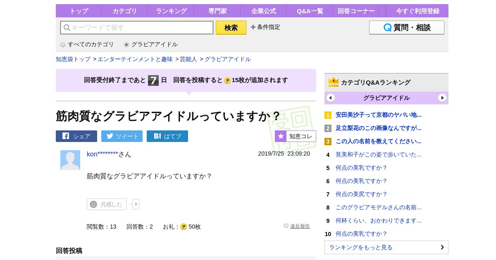This screenshot has width=496, height=260.
Task: Add question to 知恵コレ
Action: coord(296,136)
